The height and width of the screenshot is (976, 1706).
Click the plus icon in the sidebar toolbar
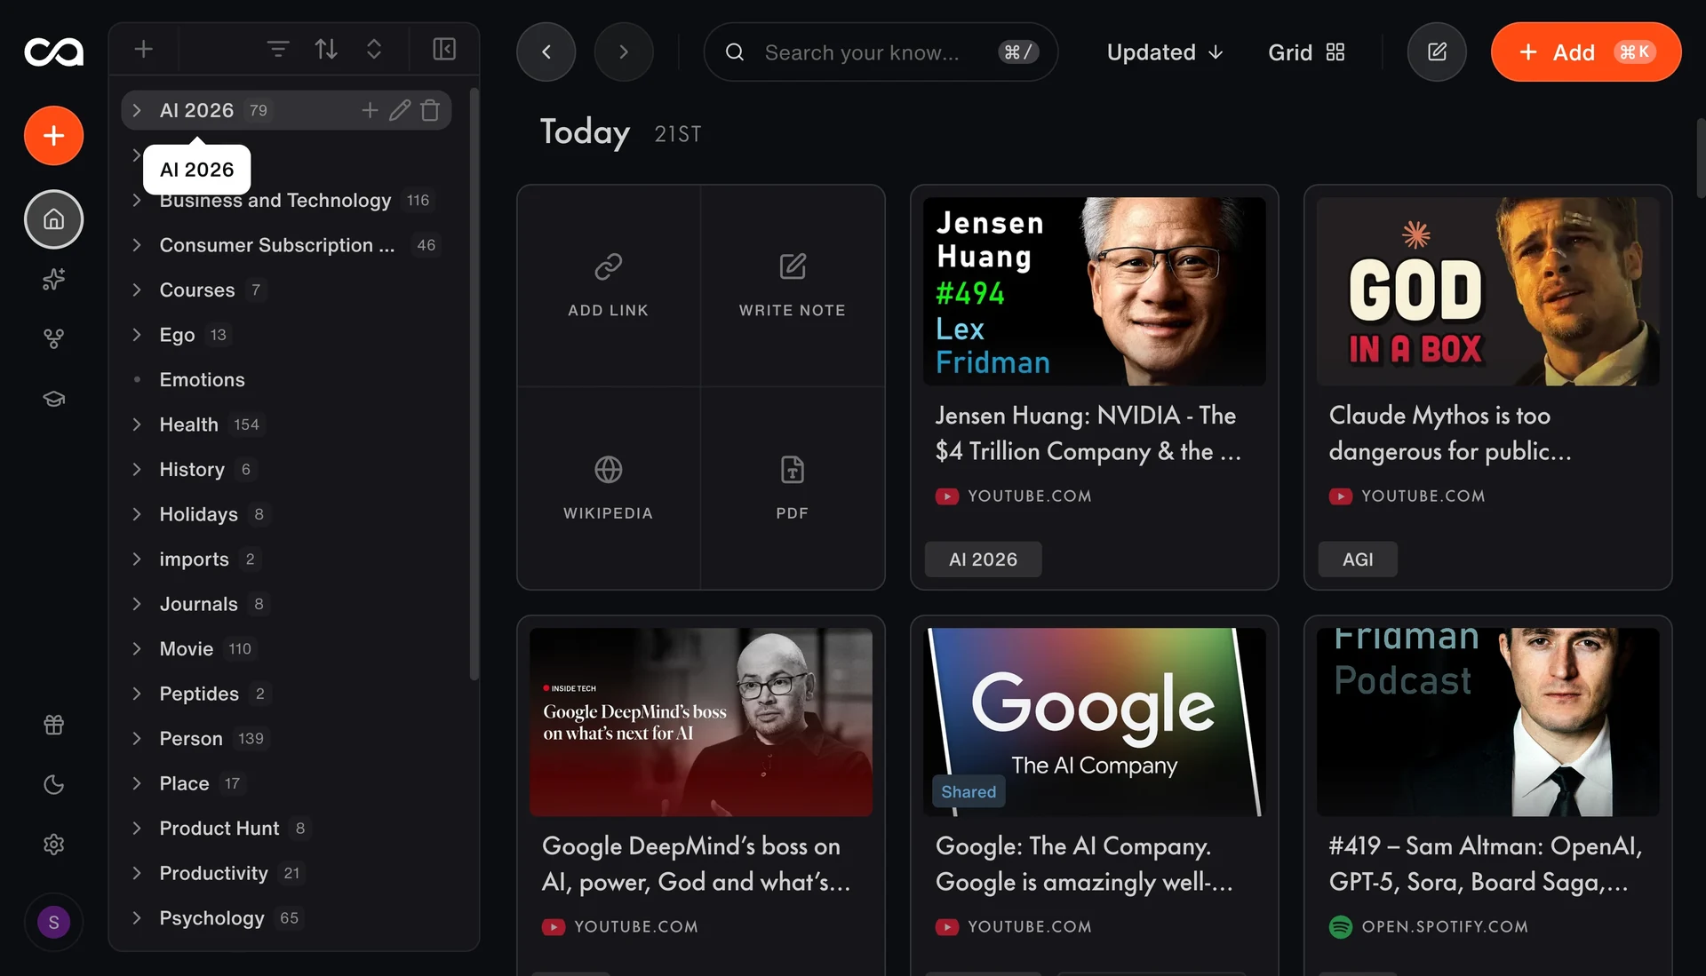click(144, 50)
